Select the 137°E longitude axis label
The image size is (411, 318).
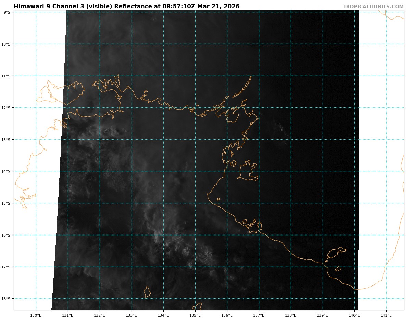click(259, 315)
